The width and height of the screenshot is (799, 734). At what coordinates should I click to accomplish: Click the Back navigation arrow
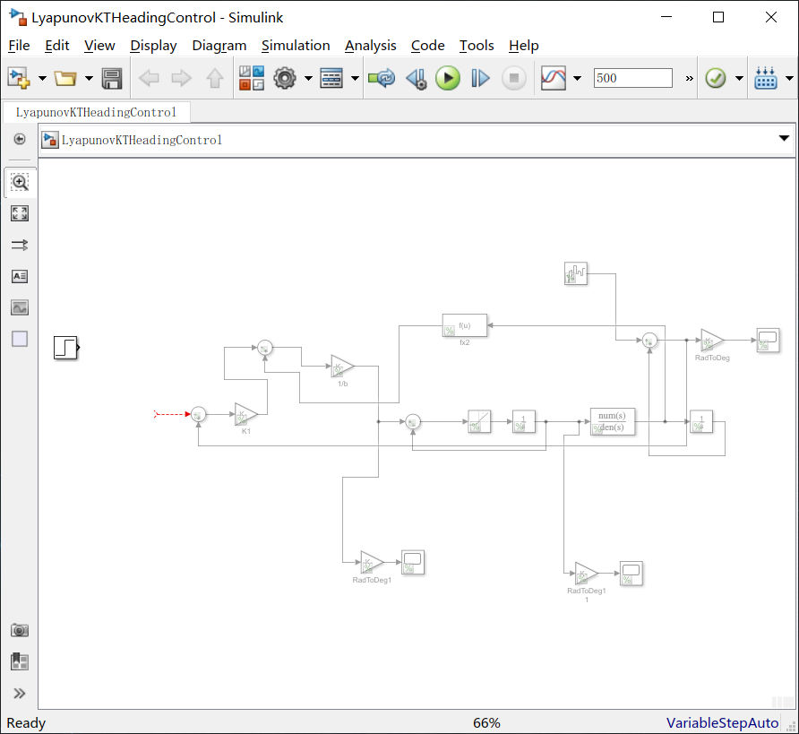(x=149, y=79)
